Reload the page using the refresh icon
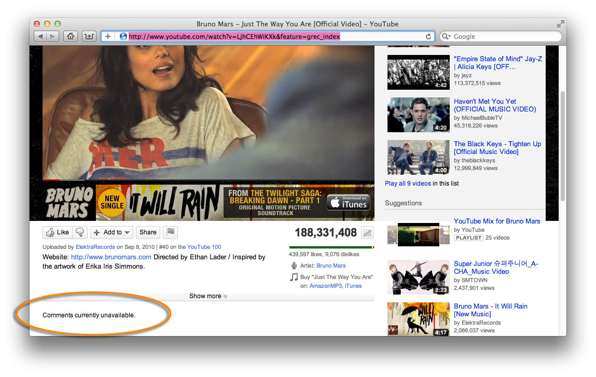 428,36
